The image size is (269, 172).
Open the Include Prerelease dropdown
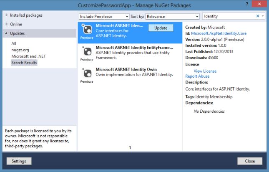pyautogui.click(x=104, y=16)
